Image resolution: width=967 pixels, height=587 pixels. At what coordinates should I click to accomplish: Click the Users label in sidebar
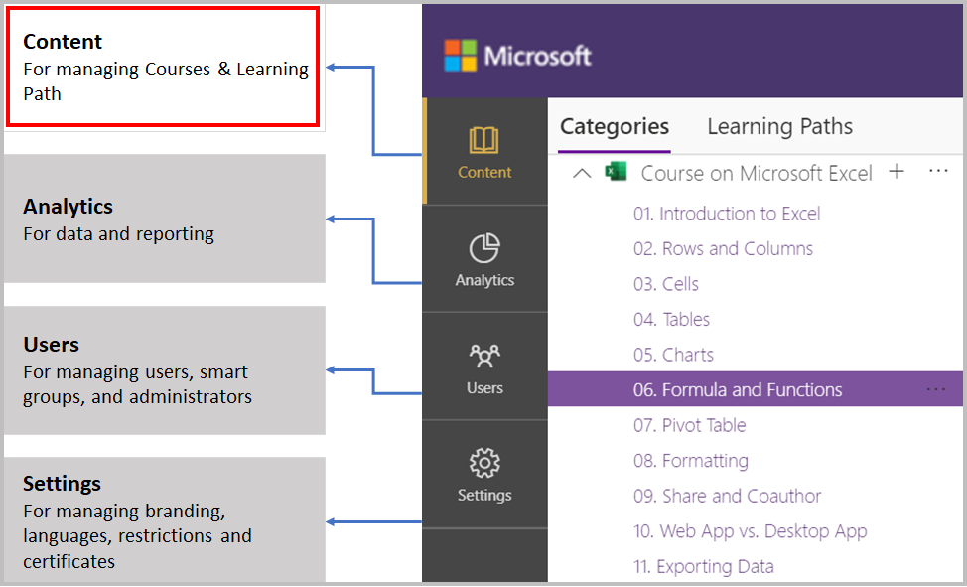tap(484, 388)
